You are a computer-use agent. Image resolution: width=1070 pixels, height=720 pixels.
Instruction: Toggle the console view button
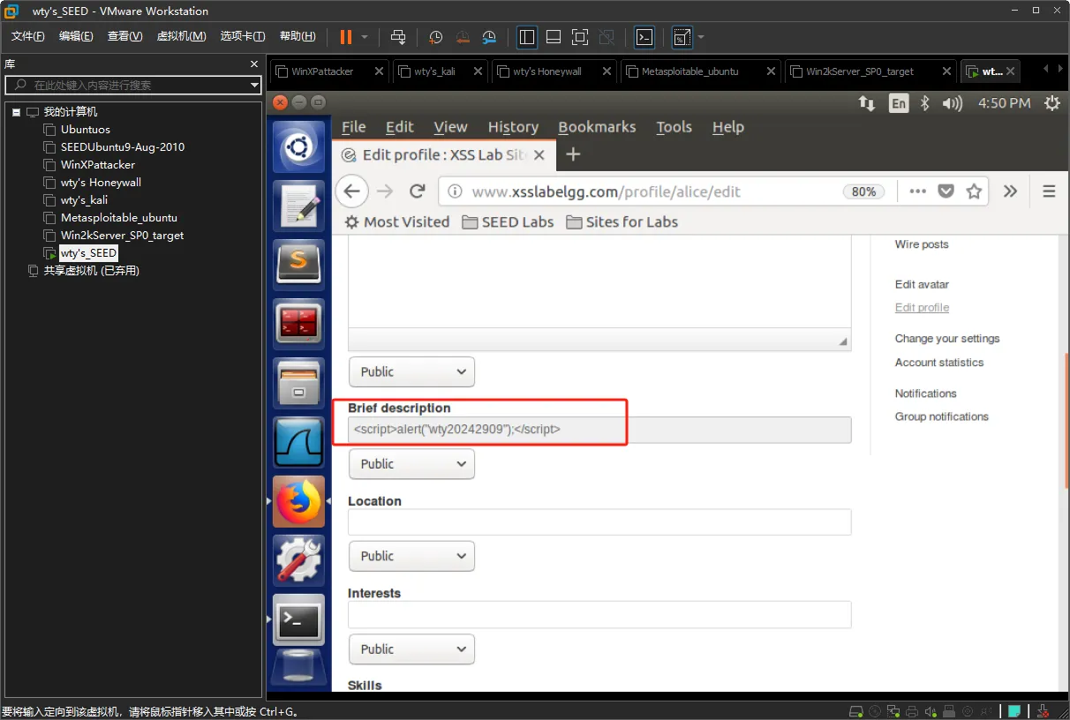(x=644, y=37)
